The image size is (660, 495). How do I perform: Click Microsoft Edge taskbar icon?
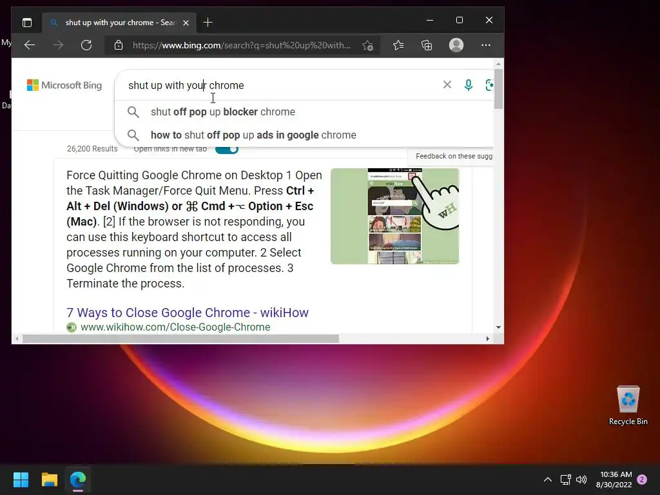[78, 480]
